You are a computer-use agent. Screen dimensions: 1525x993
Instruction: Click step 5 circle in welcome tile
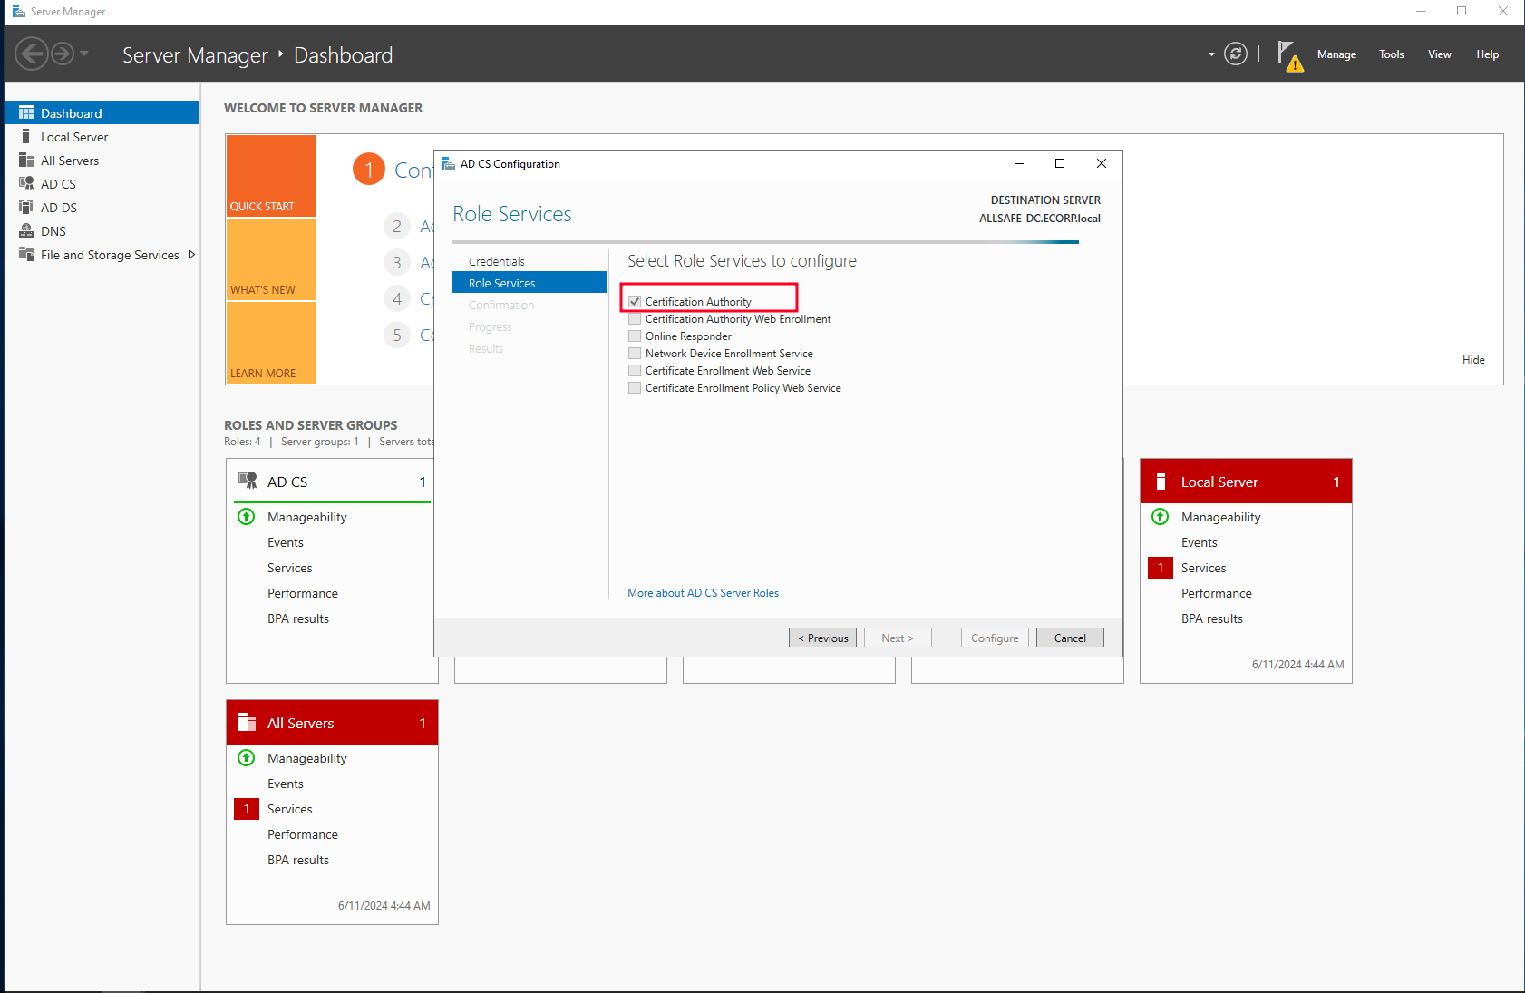(x=397, y=335)
